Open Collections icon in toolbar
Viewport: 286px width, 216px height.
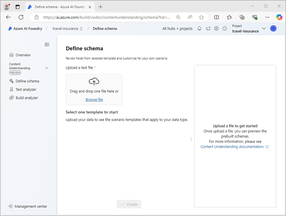point(242,17)
